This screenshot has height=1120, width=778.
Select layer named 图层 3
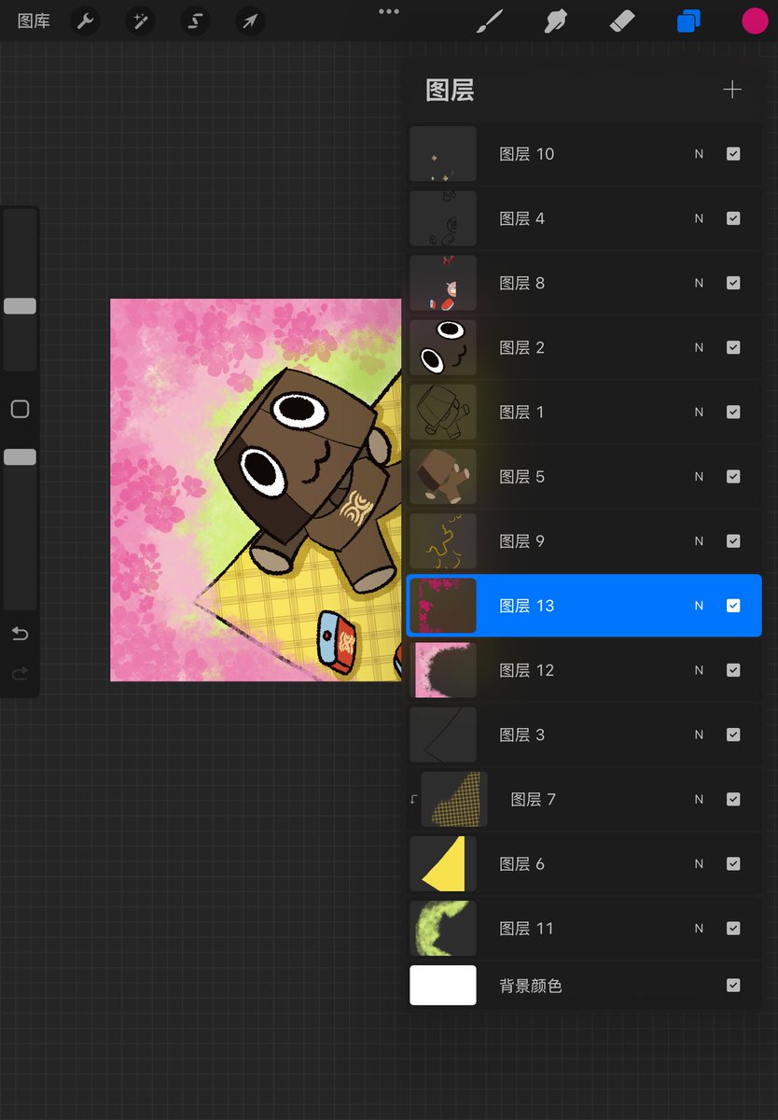tap(584, 735)
